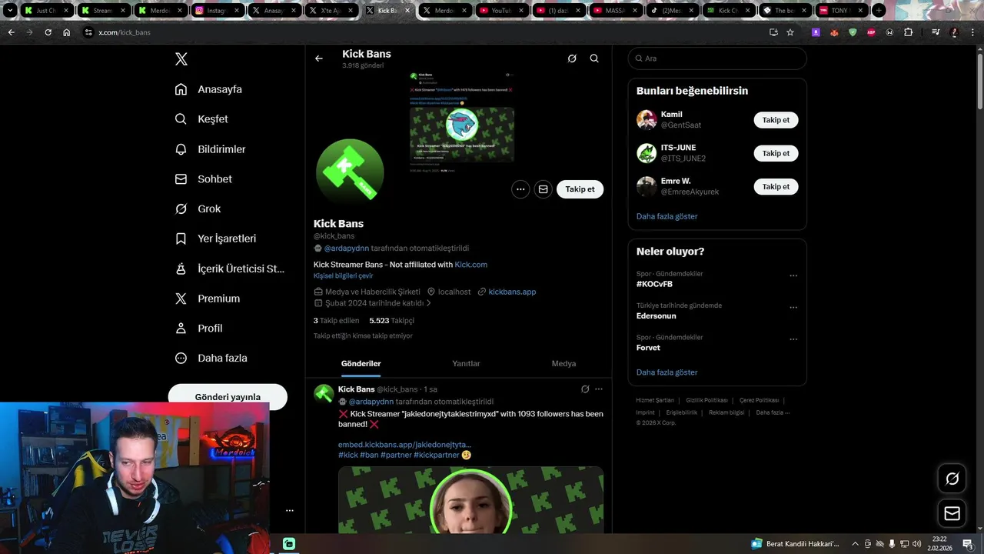Click the browser home button
Viewport: 984px width, 554px height.
click(67, 32)
